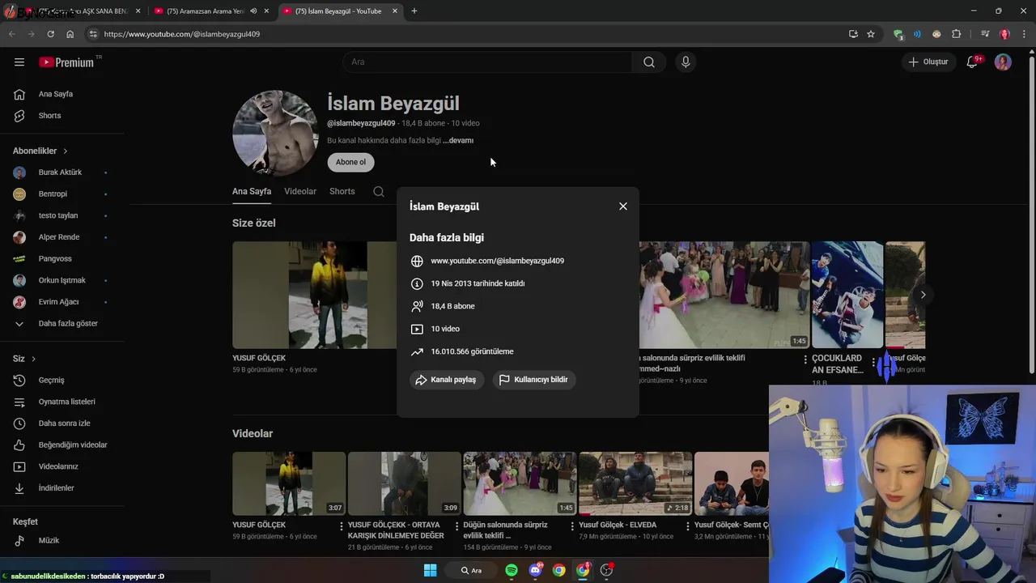Open the account avatar menu
Screen dimensions: 1036x583
[x=1003, y=62]
